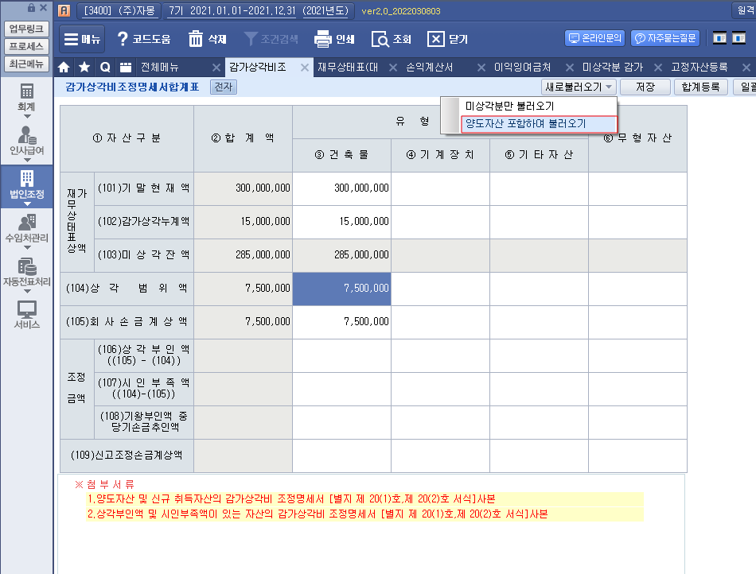Click the 합계등록 button

(x=700, y=87)
